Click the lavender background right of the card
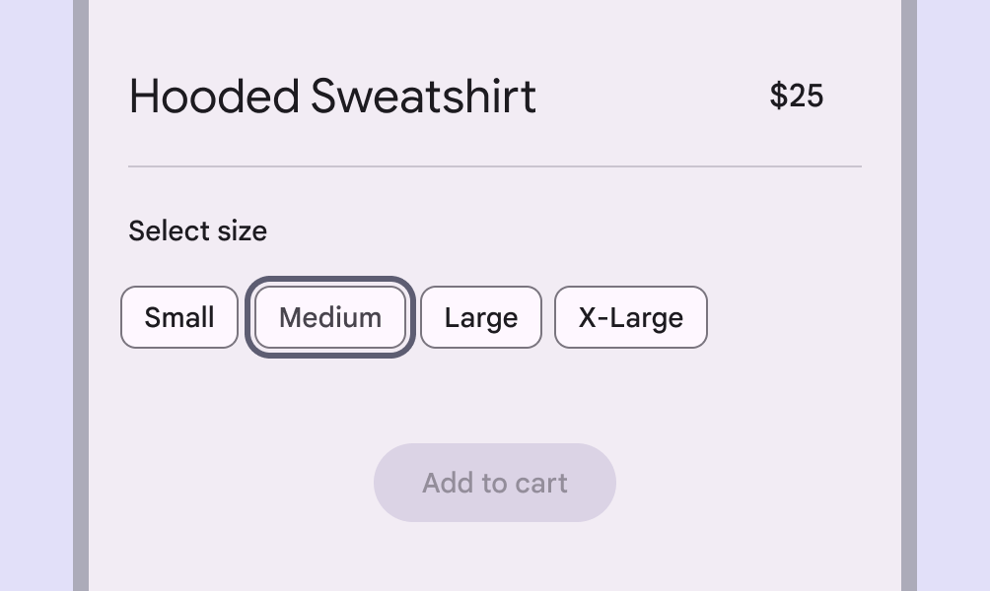This screenshot has width=990, height=591. pyautogui.click(x=954, y=295)
